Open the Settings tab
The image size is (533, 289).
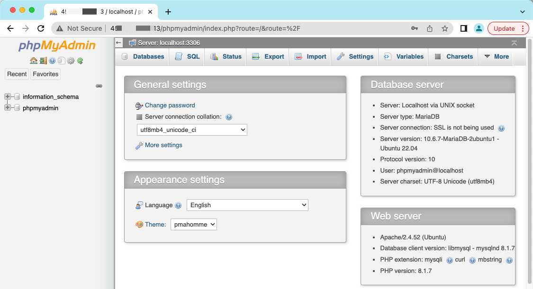point(355,57)
